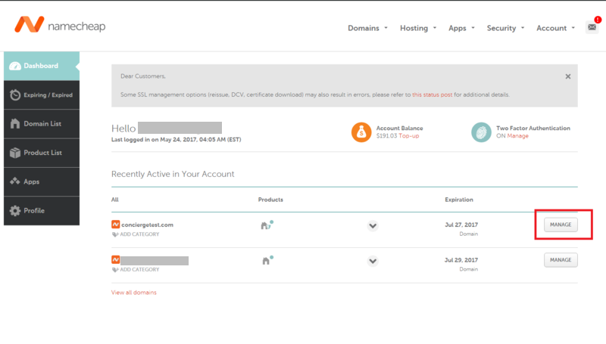
Task: Open the mail notification envelope icon
Action: point(592,27)
